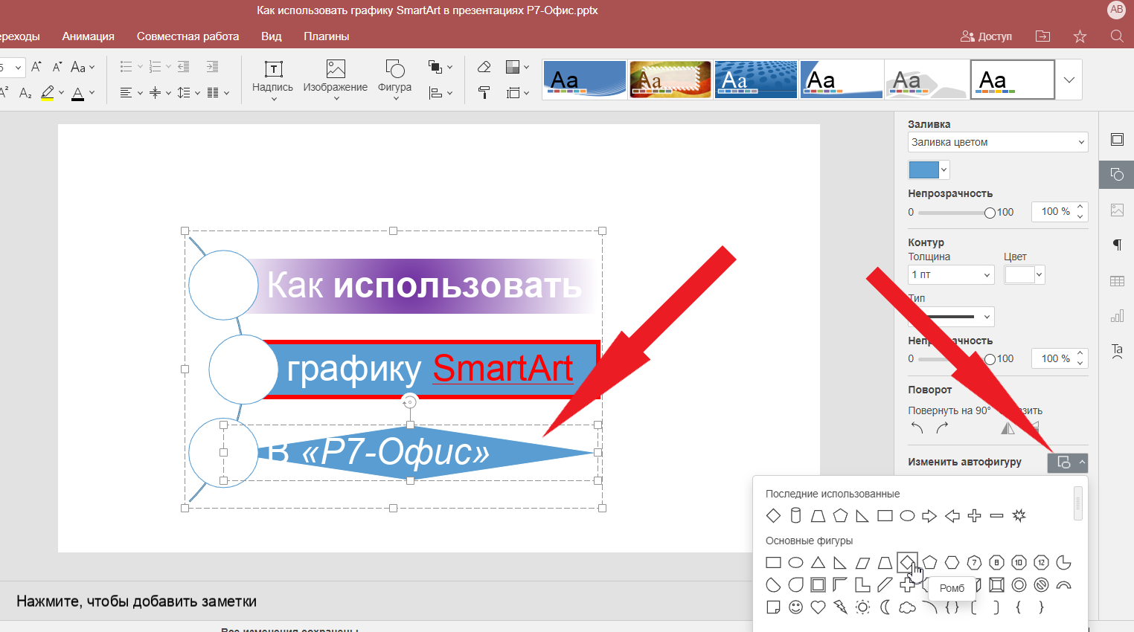The width and height of the screenshot is (1134, 632).
Task: Expand the theme gallery dropdown
Action: (x=1069, y=80)
